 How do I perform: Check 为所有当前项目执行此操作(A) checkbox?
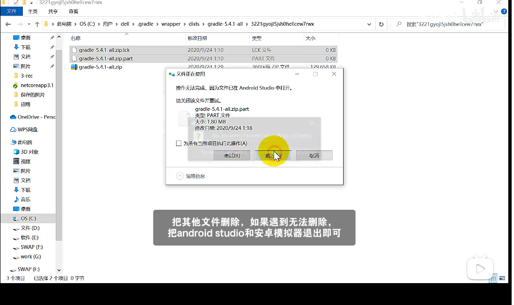click(178, 143)
